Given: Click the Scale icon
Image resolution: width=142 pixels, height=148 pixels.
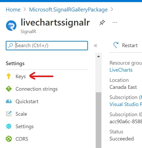Looking at the screenshot, I should [9, 114].
